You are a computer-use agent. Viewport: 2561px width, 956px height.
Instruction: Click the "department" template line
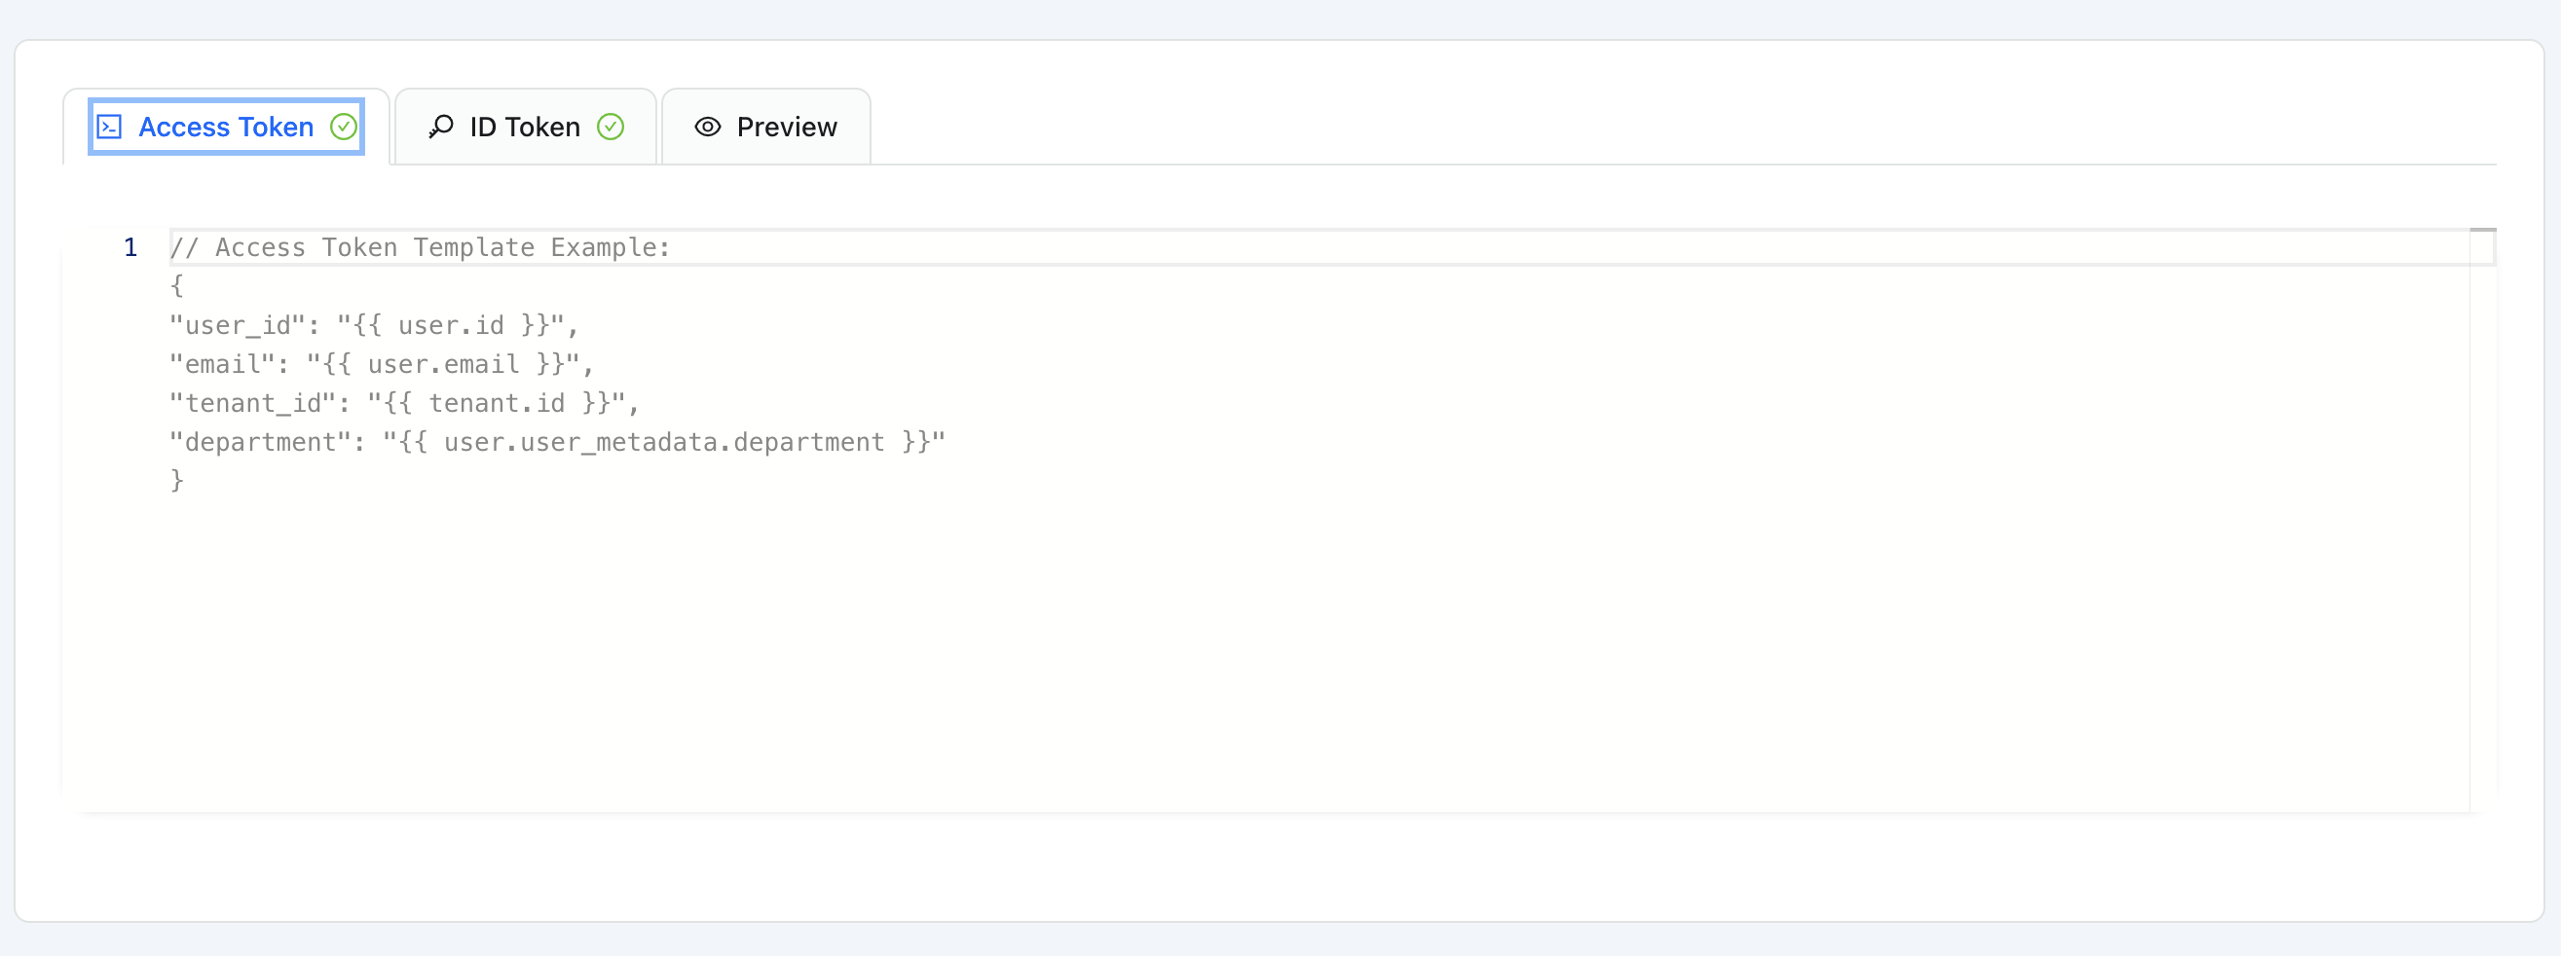click(558, 442)
